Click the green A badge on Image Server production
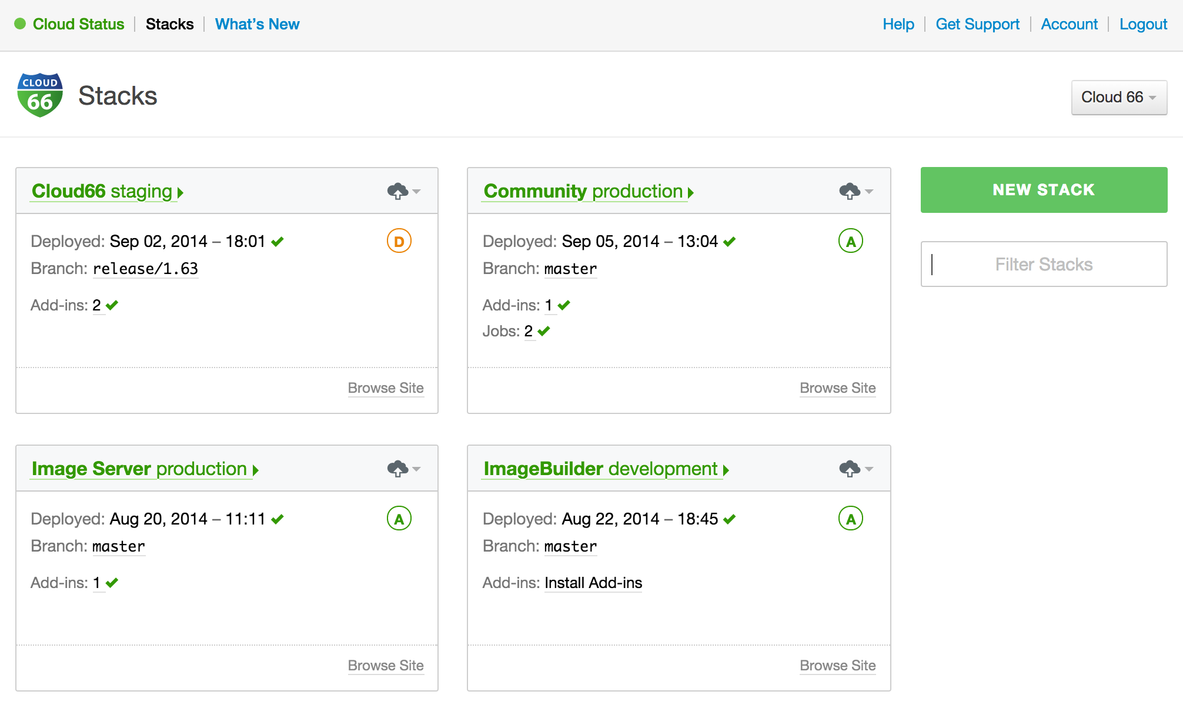The width and height of the screenshot is (1183, 708). coord(399,519)
